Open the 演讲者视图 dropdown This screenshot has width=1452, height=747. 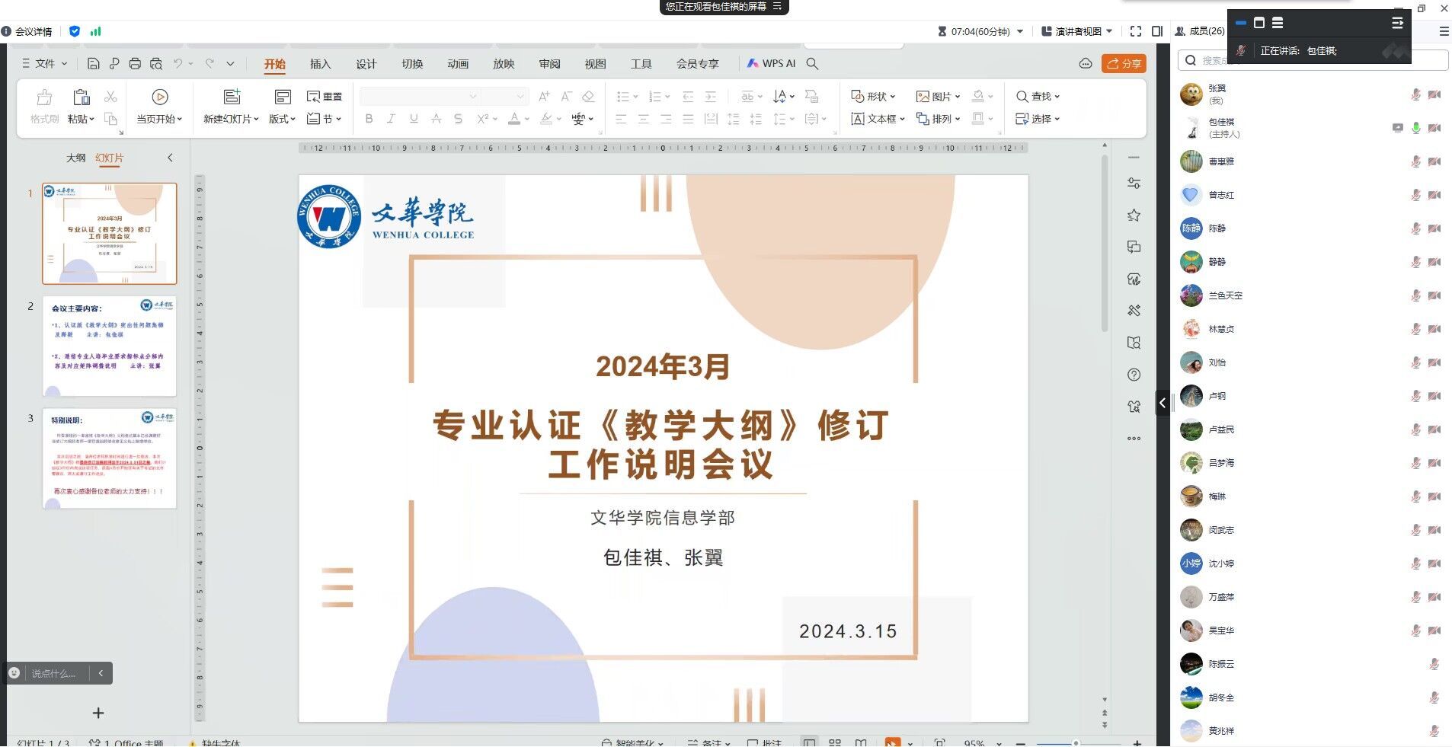click(1077, 31)
